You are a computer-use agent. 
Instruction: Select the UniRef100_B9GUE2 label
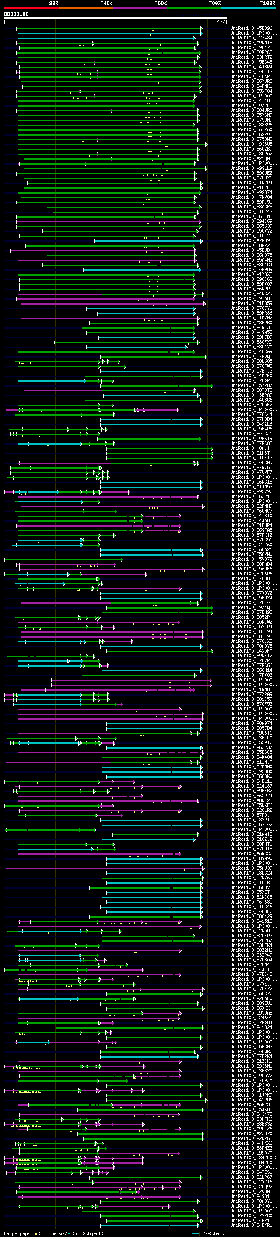(251, 173)
